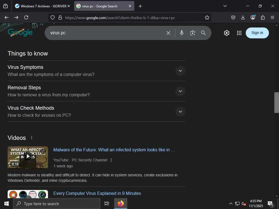Open the clock showing 4:35 PM

(256, 204)
